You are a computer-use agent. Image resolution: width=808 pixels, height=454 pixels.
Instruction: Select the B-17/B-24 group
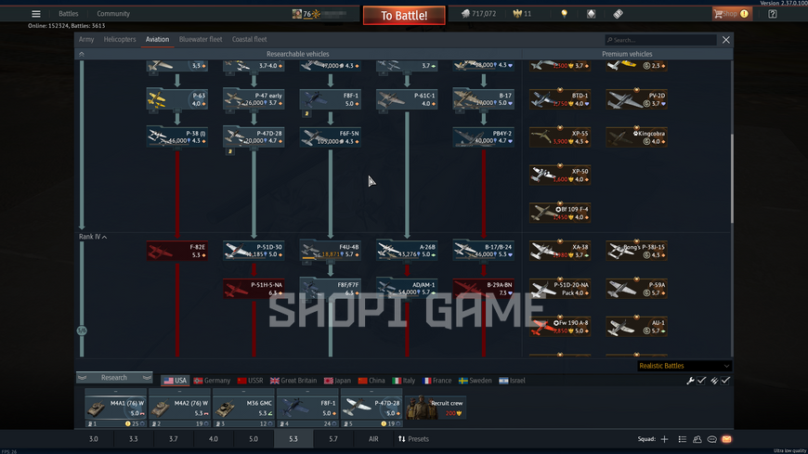483,251
